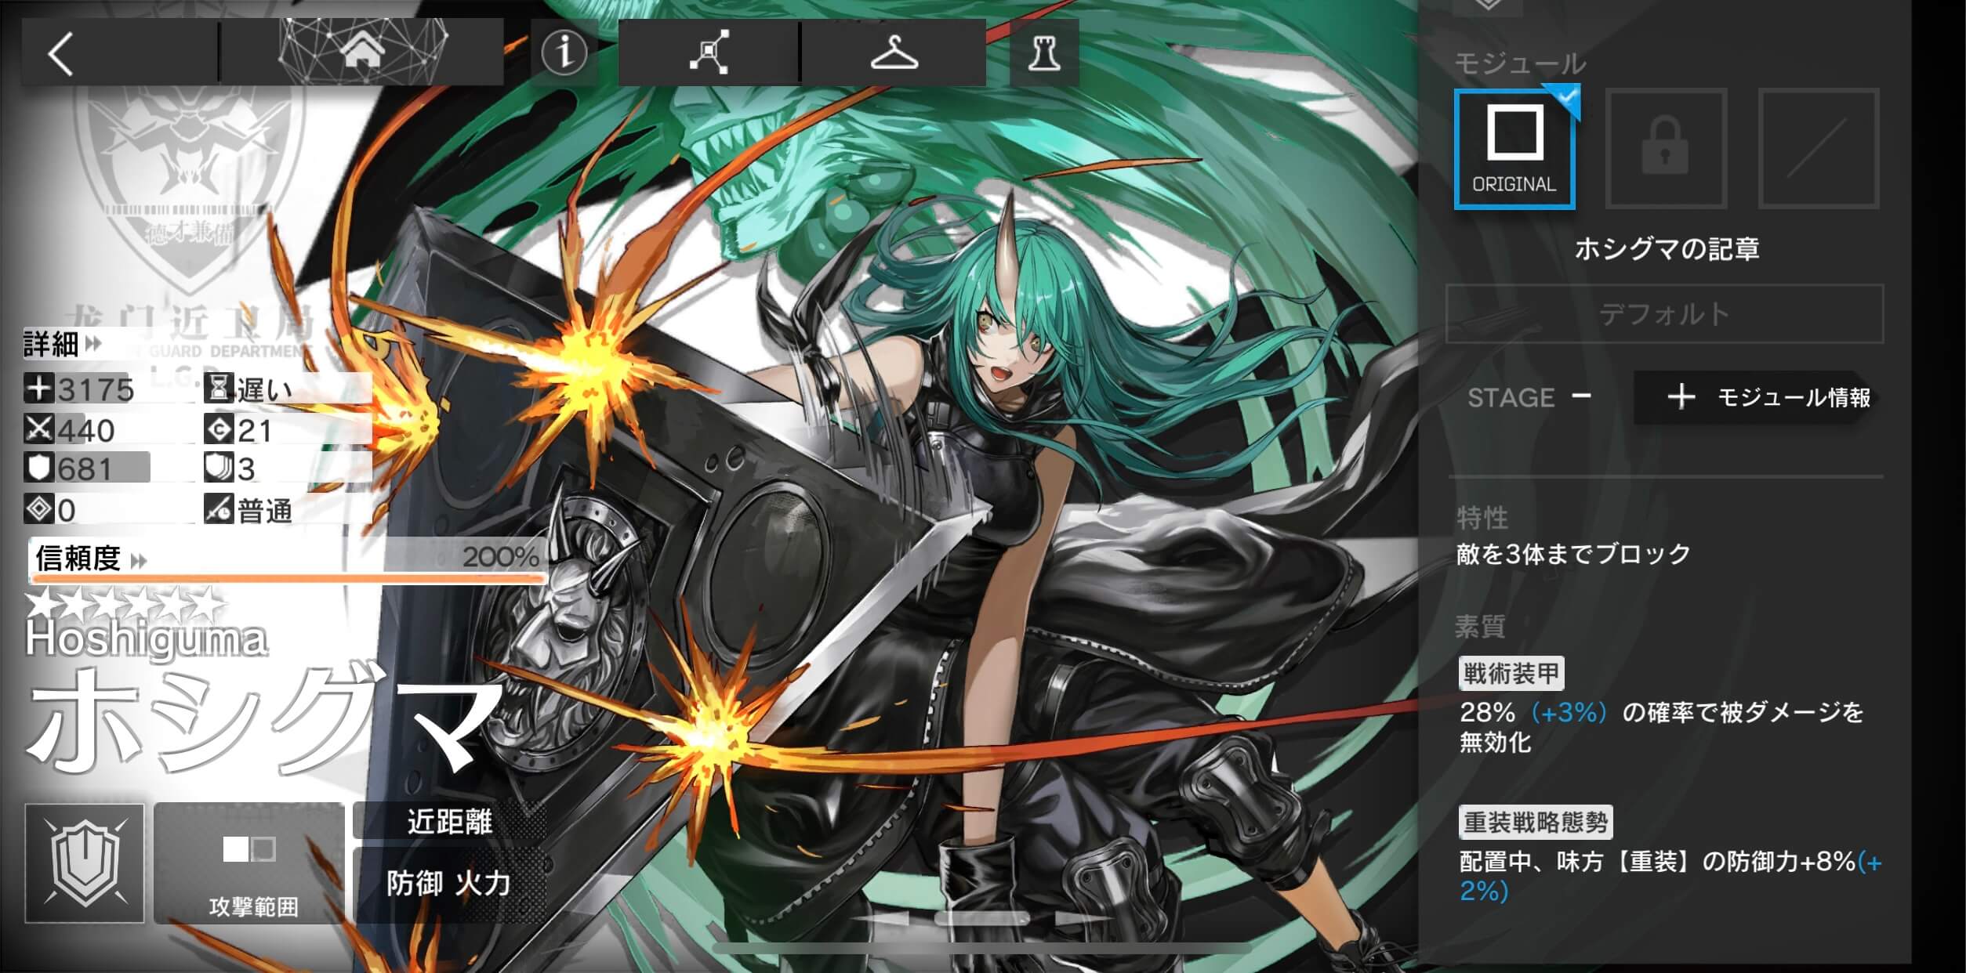1966x973 pixels.
Task: Click the Hoshiguma English name
Action: point(147,639)
